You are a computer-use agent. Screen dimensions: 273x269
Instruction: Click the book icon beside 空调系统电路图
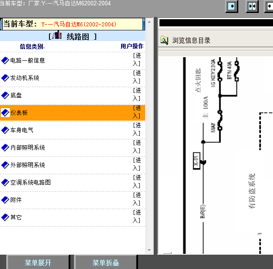click(x=5, y=182)
